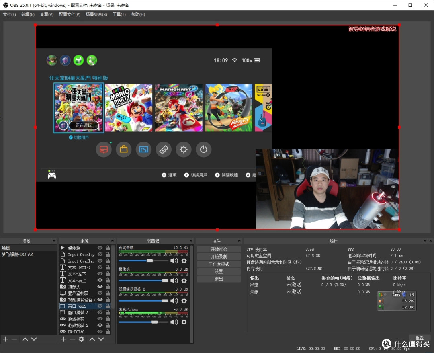Open the 帮助(H) menu
The height and width of the screenshot is (353, 434).
[x=138, y=14]
